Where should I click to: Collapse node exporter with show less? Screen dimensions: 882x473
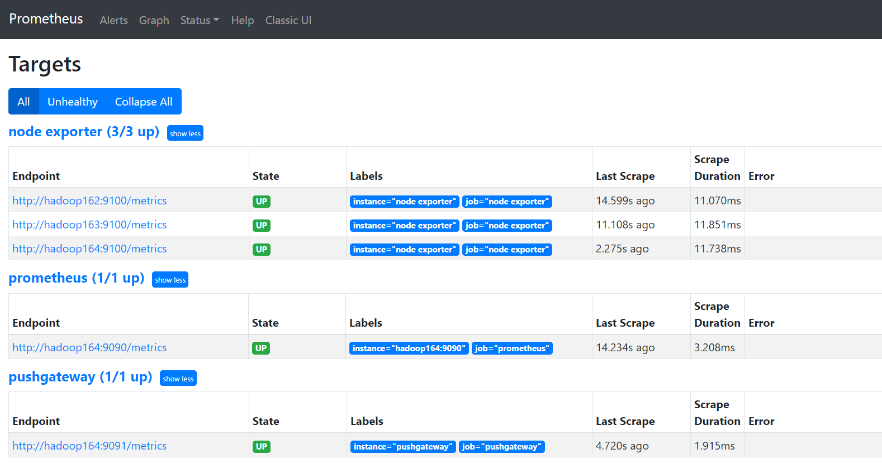coord(185,133)
